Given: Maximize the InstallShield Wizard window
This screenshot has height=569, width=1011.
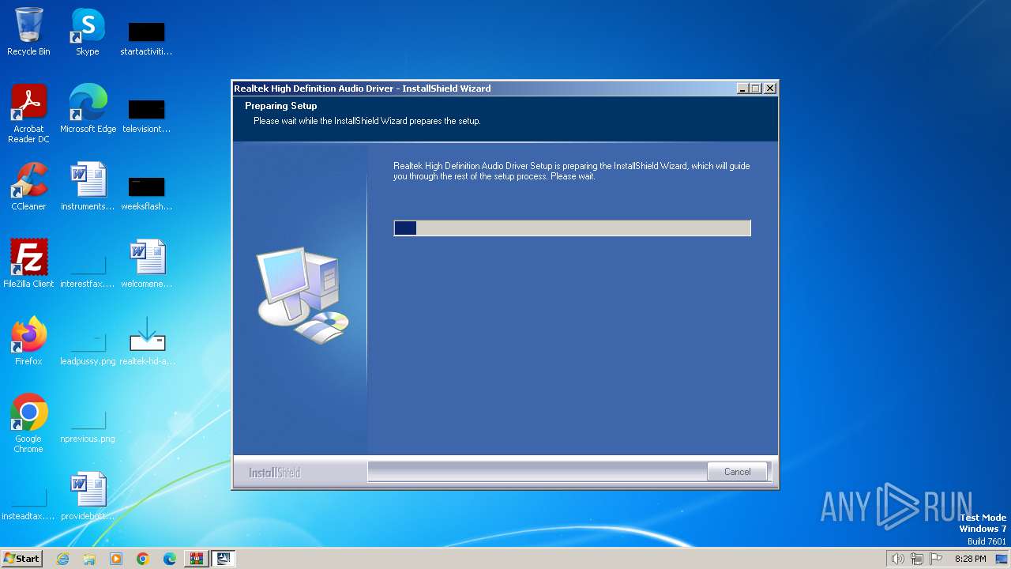Looking at the screenshot, I should coord(756,89).
